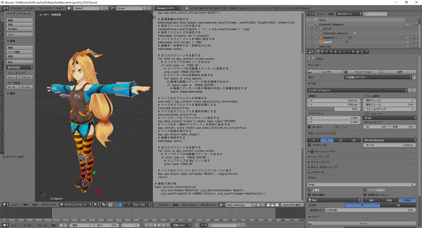The image size is (422, 228).
Task: Open the world properties tab icon
Action: (x=331, y=52)
